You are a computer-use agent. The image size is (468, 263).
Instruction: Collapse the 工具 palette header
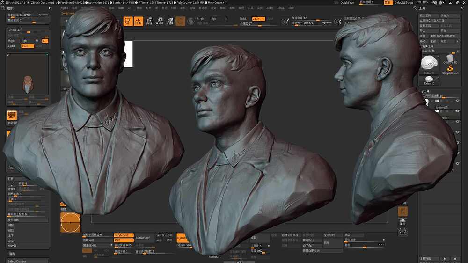[x=422, y=8]
